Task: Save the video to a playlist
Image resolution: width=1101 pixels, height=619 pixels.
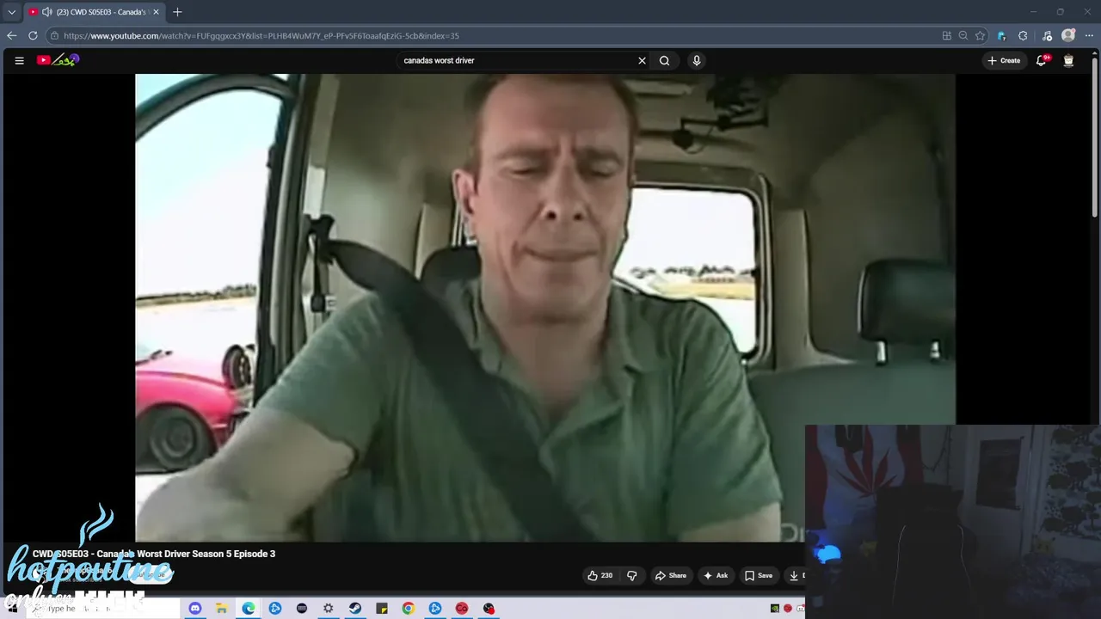Action: [x=759, y=575]
